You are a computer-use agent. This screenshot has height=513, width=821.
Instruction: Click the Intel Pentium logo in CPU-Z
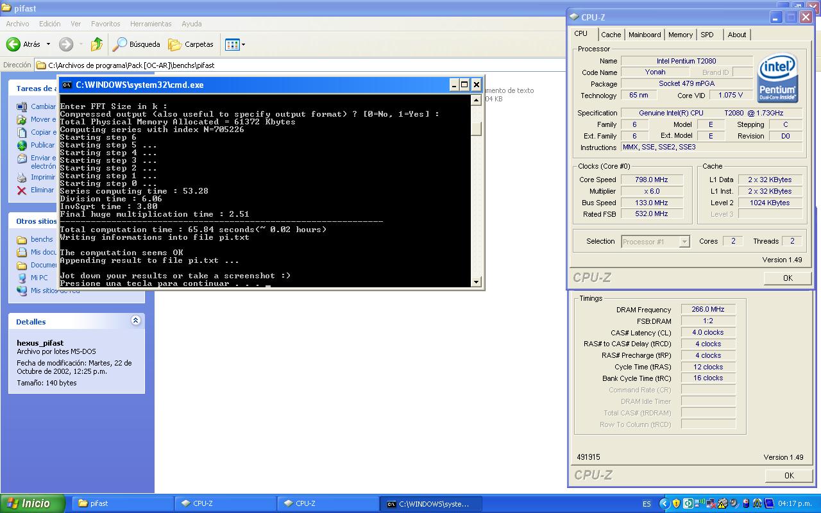point(777,78)
